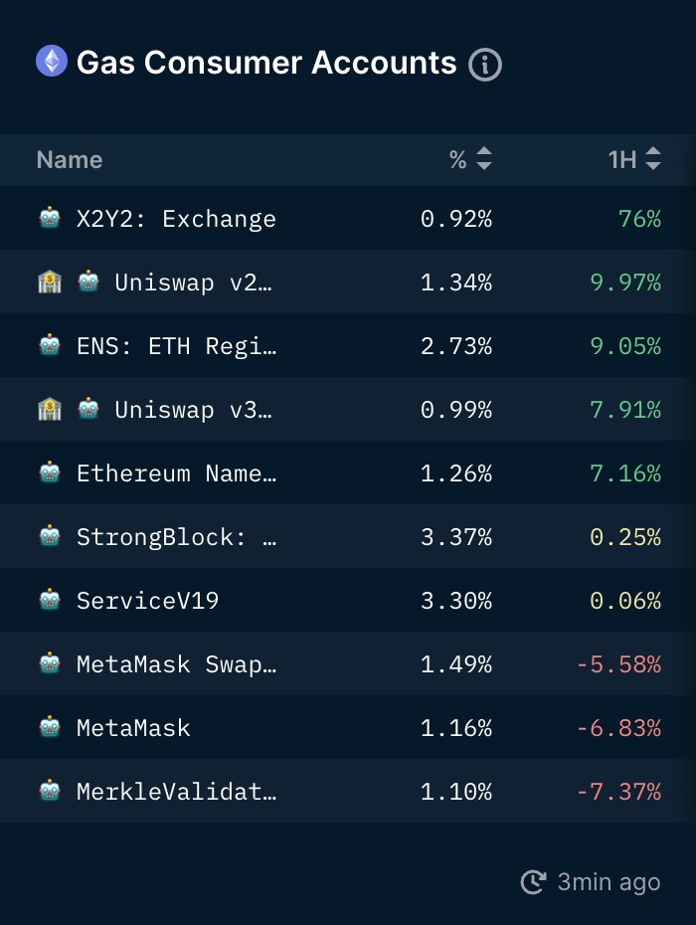The width and height of the screenshot is (696, 925).
Task: Select the MetaMask Swap… row name
Action: tap(176, 664)
